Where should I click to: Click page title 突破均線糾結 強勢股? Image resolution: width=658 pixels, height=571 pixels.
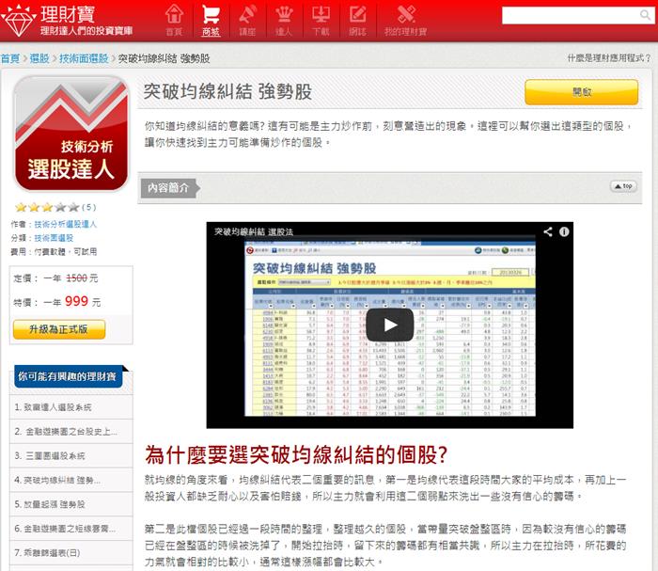click(227, 91)
